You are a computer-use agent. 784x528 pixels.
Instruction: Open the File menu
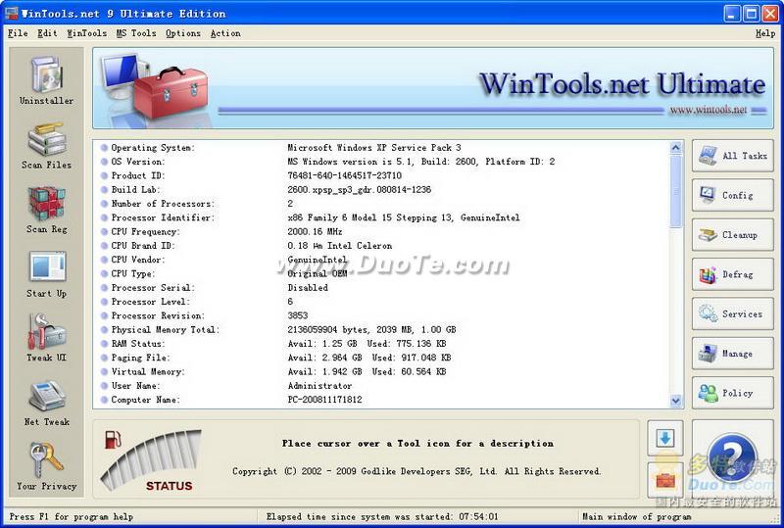click(18, 33)
